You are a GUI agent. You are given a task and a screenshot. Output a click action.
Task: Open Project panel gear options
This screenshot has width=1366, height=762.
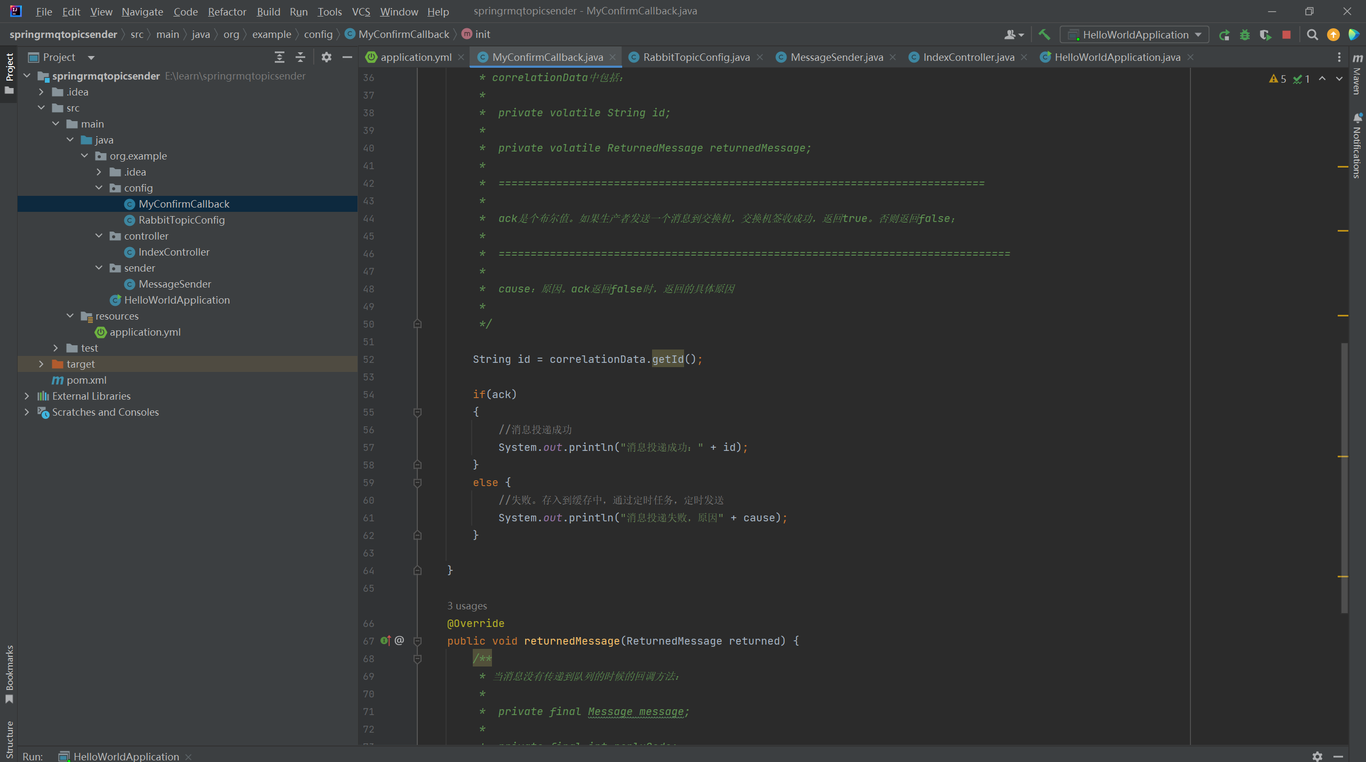click(x=326, y=57)
